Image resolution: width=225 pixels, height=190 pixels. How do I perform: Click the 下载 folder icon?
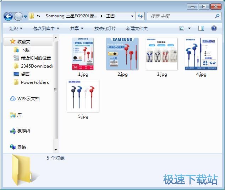pos(16,50)
